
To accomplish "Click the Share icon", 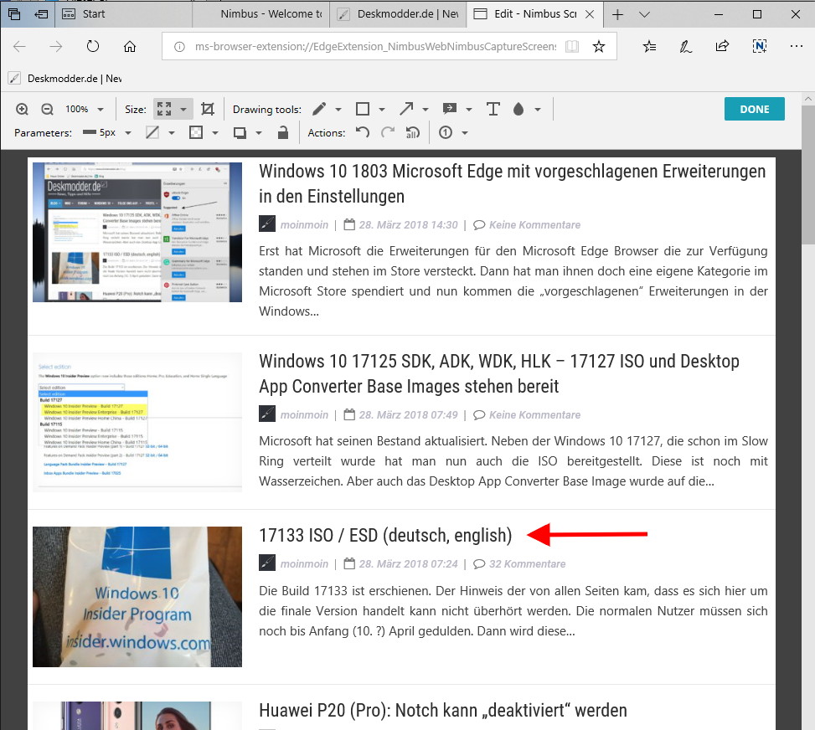I will 722,47.
